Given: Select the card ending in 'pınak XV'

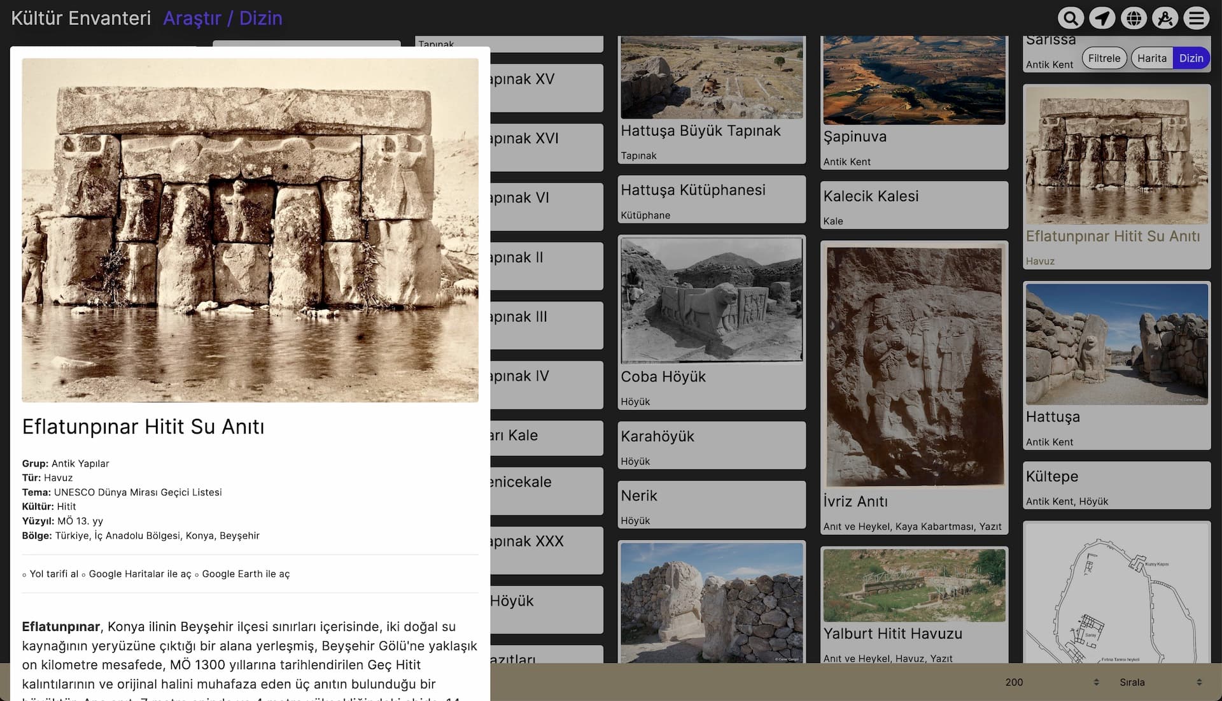Looking at the screenshot, I should coord(547,88).
